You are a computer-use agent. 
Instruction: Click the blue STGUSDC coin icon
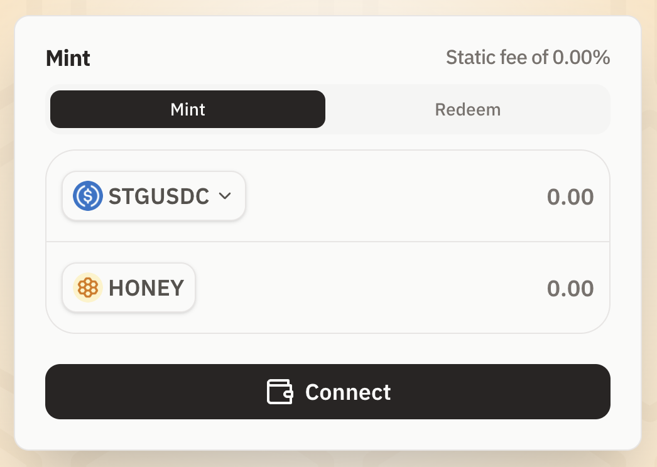[x=88, y=196]
